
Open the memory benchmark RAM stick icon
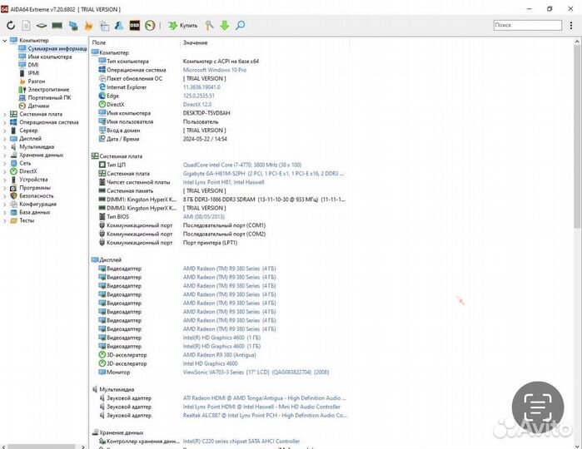tap(57, 25)
